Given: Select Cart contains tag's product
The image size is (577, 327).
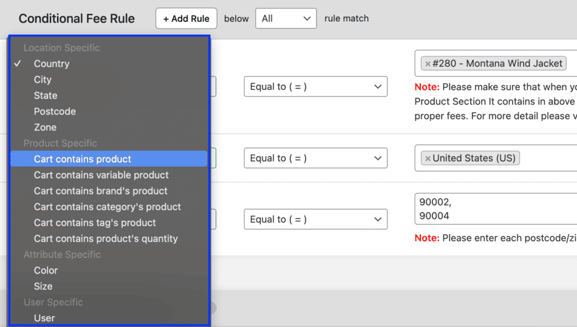Looking at the screenshot, I should (109, 222).
